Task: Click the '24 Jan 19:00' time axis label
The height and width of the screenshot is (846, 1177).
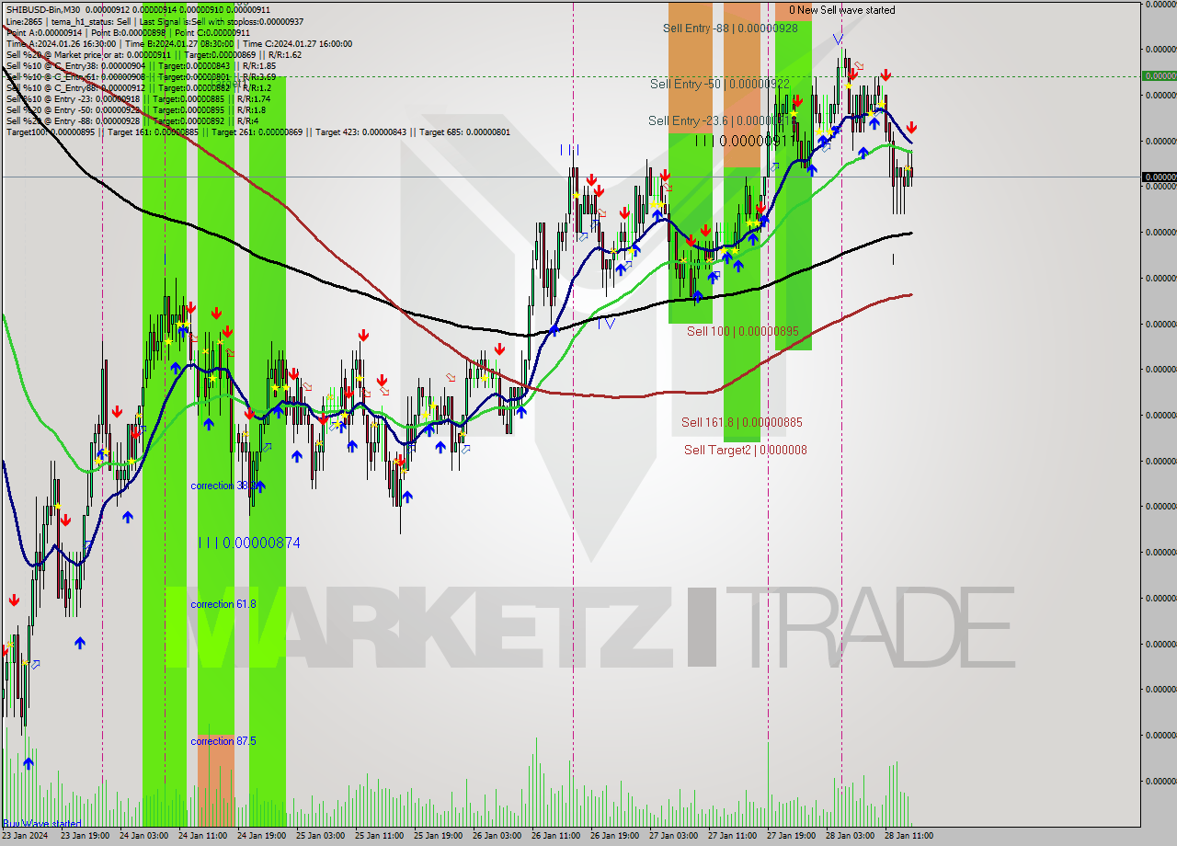Action: (263, 836)
